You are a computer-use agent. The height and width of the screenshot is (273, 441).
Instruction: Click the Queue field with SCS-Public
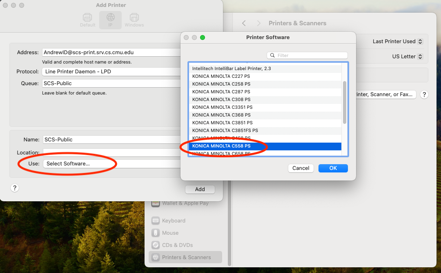coord(111,84)
